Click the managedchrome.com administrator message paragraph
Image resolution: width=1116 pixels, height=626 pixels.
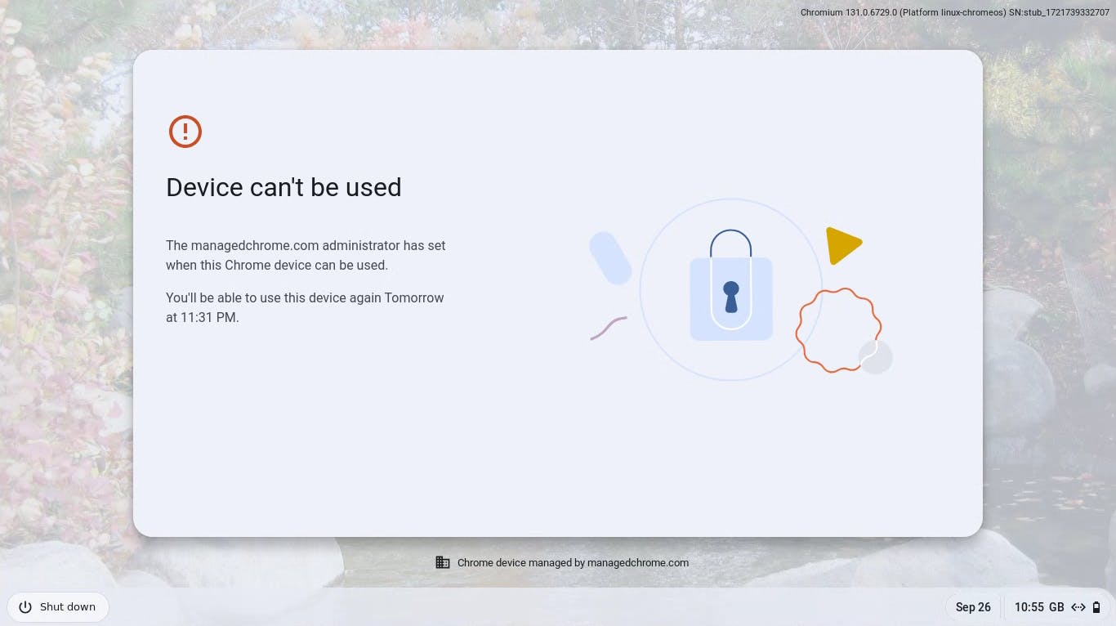click(306, 255)
